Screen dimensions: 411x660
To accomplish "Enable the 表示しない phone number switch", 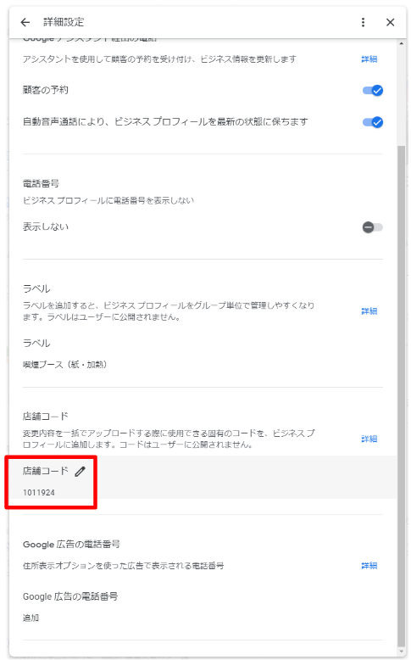I will pyautogui.click(x=373, y=227).
